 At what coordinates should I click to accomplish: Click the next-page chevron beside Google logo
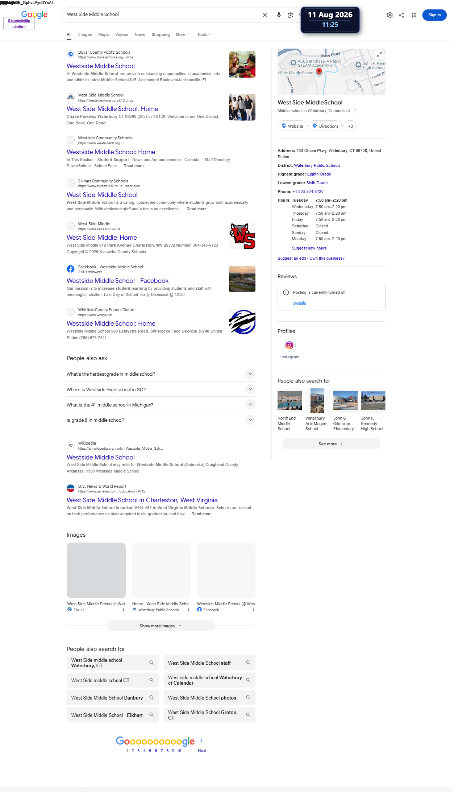pos(201,741)
